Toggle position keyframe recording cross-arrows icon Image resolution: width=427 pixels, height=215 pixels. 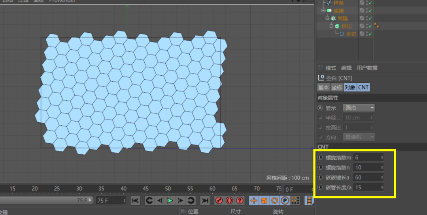click(253, 200)
